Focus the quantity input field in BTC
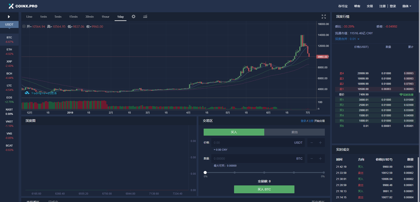Image resolution: width=420 pixels, height=202 pixels. 258,158
